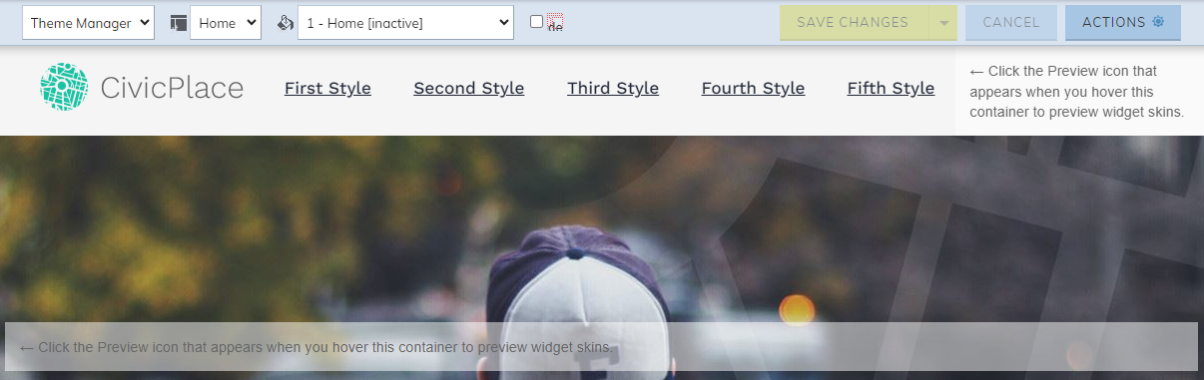Open the First Style menu link

327,88
